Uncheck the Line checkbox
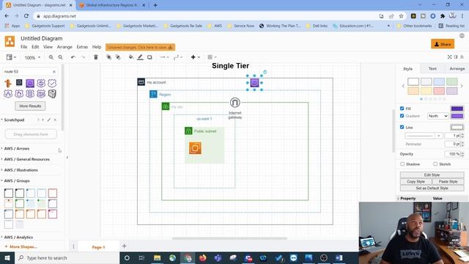The height and width of the screenshot is (264, 469). (x=402, y=127)
